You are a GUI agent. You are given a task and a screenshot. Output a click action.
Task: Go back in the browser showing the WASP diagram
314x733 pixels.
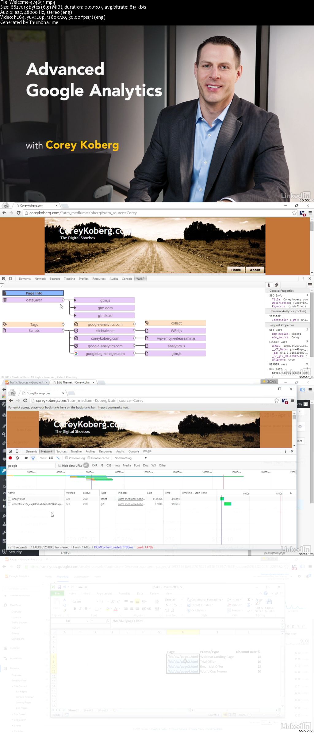point(4,213)
